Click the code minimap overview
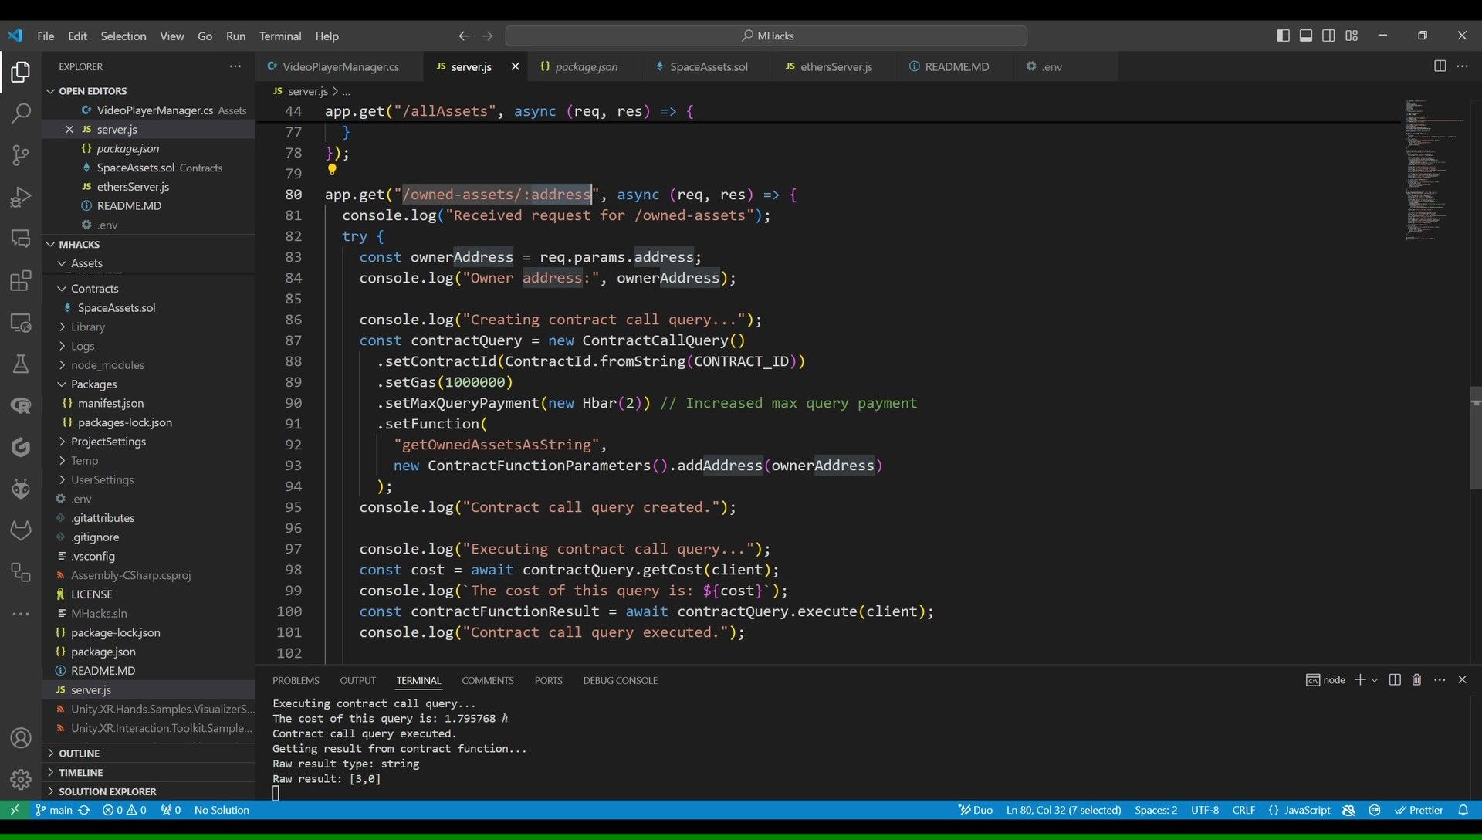Image resolution: width=1482 pixels, height=840 pixels. point(1434,170)
